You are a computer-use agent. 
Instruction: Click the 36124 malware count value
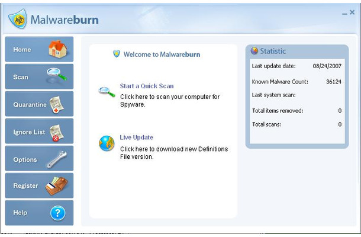[334, 82]
